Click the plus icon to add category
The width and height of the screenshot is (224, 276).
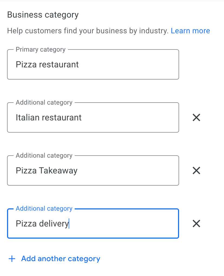click(12, 259)
